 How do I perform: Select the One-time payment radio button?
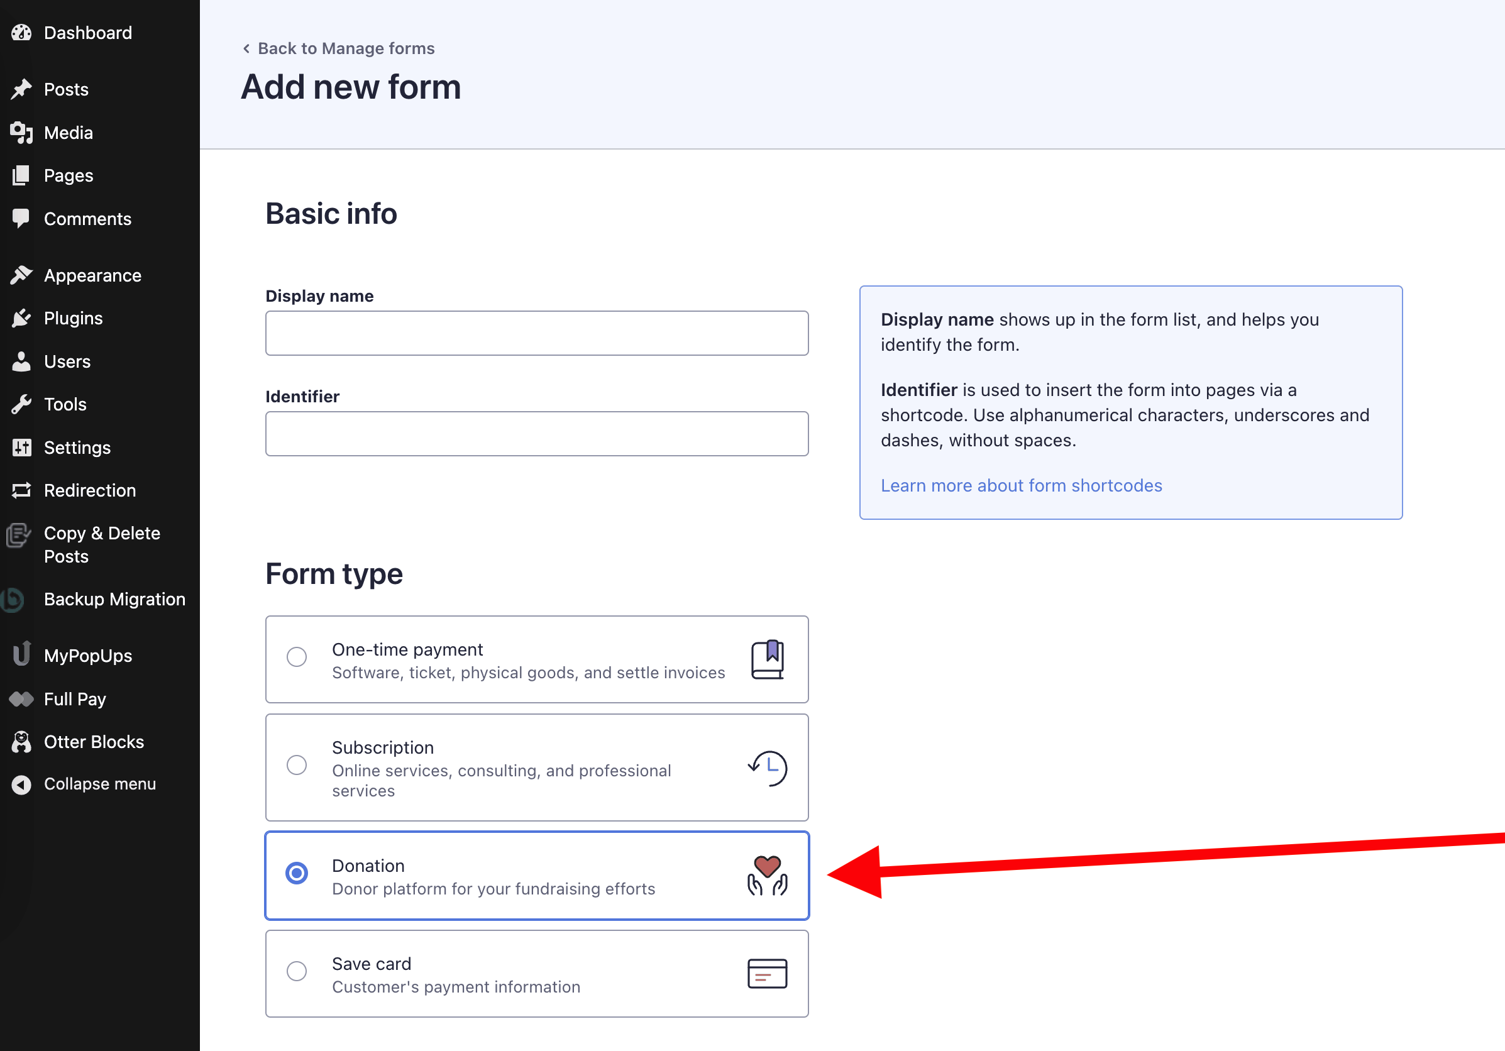point(297,656)
